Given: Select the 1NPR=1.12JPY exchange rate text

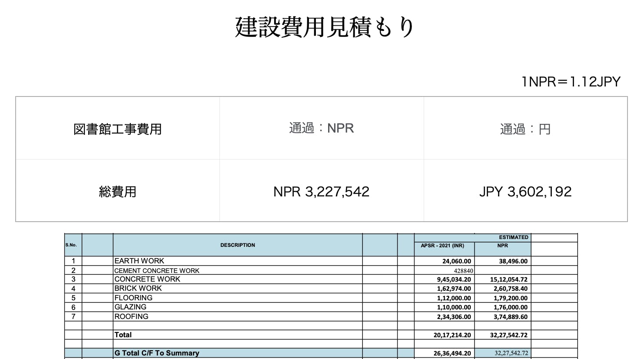Looking at the screenshot, I should [571, 82].
